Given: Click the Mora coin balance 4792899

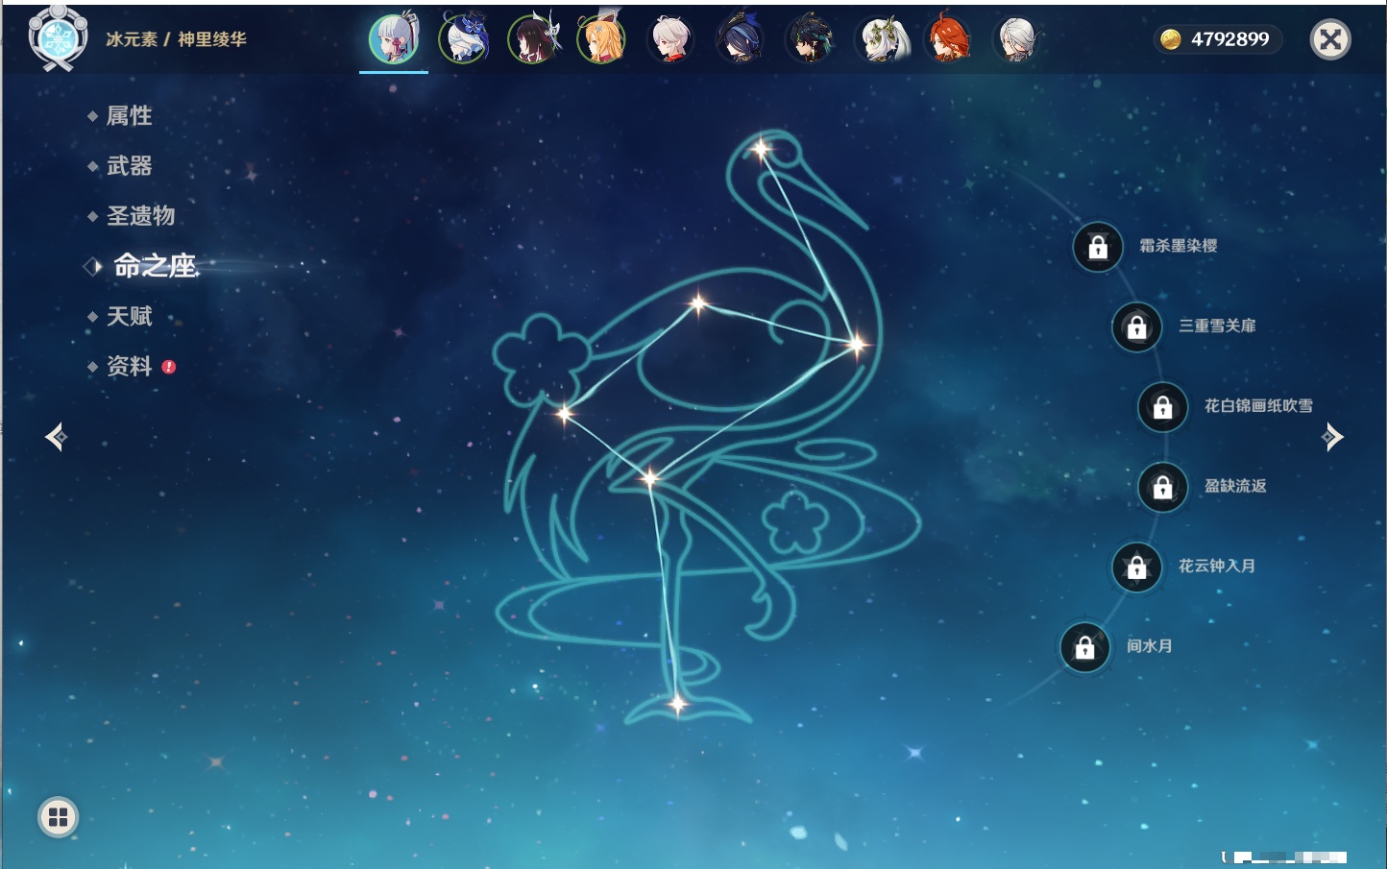Looking at the screenshot, I should pos(1217,39).
